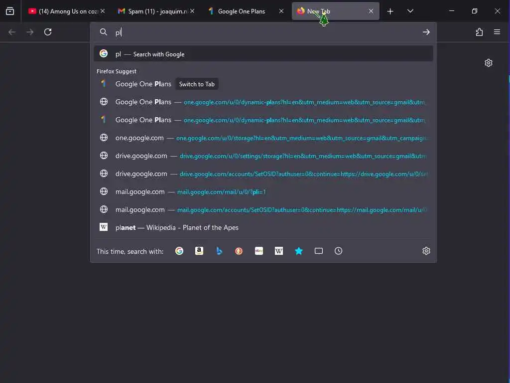Close the Among Us YouTube tab

pyautogui.click(x=103, y=11)
